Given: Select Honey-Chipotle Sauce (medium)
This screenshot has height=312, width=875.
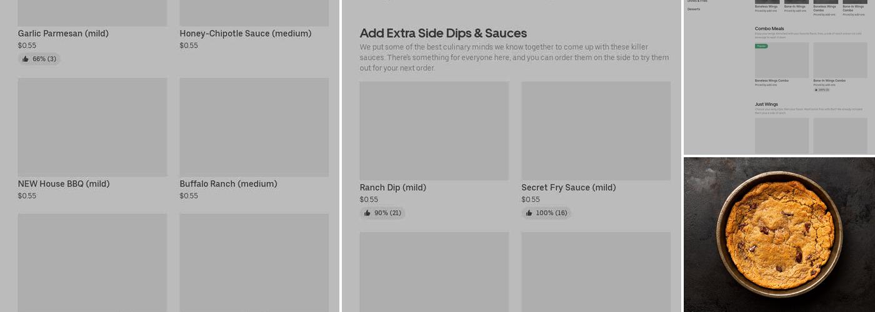Looking at the screenshot, I should tap(245, 34).
